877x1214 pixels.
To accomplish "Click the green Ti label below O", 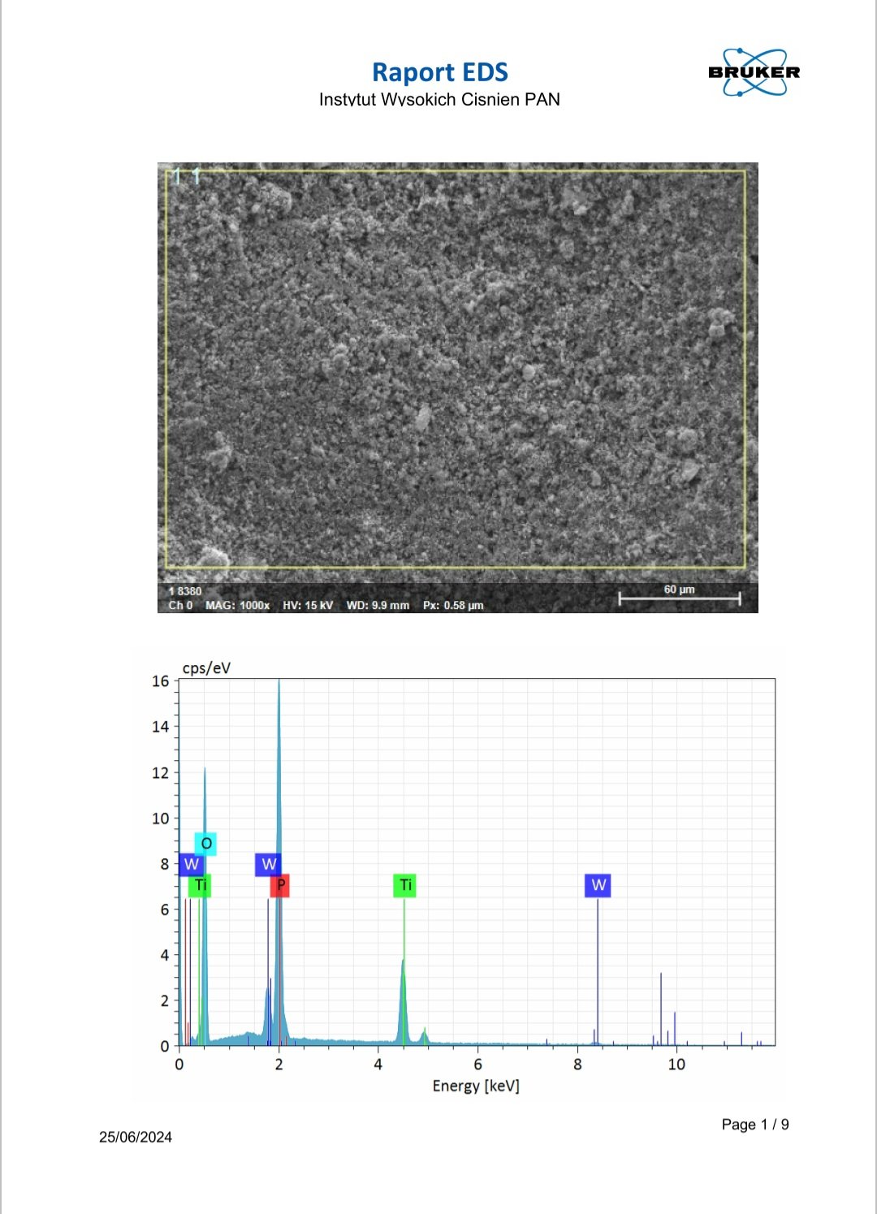I will point(200,885).
